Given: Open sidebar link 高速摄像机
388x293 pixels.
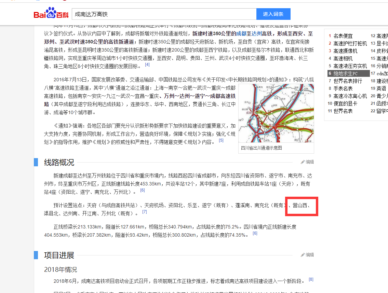Looking at the screenshot, I should (345, 51).
